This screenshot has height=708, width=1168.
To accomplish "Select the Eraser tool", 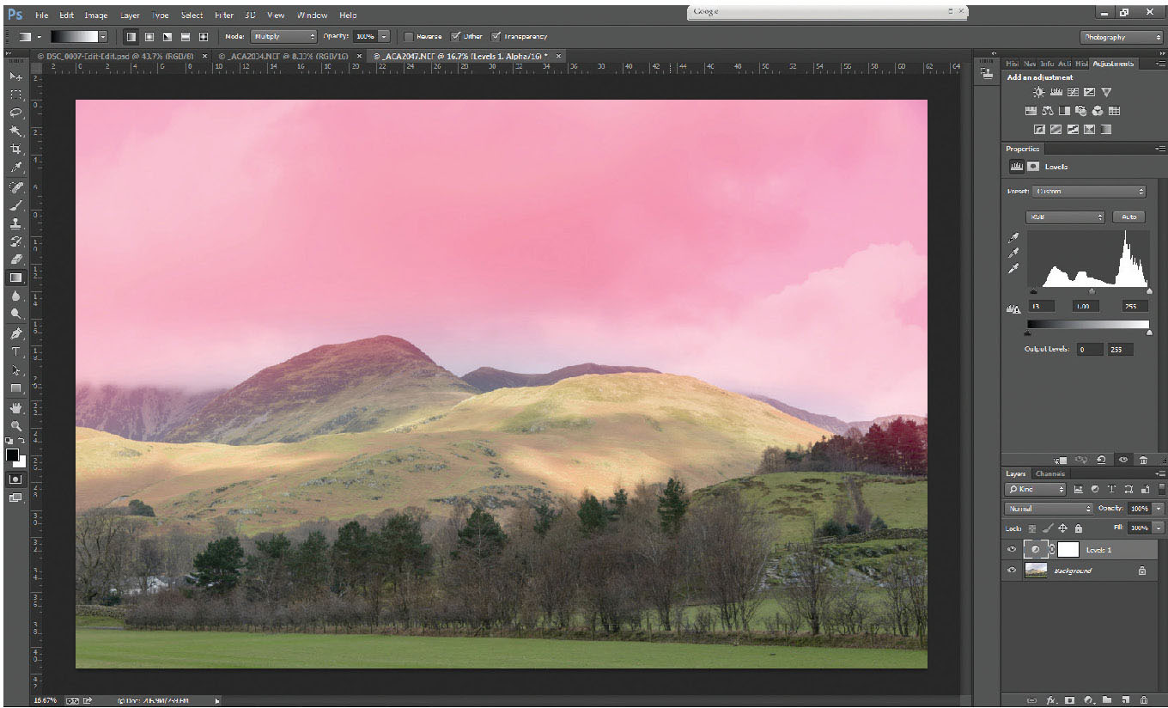I will click(x=15, y=259).
